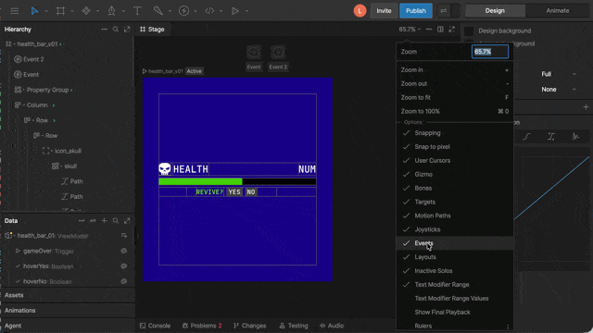This screenshot has width=593, height=333.
Task: Choose Zoom to 100%
Action: [x=455, y=111]
